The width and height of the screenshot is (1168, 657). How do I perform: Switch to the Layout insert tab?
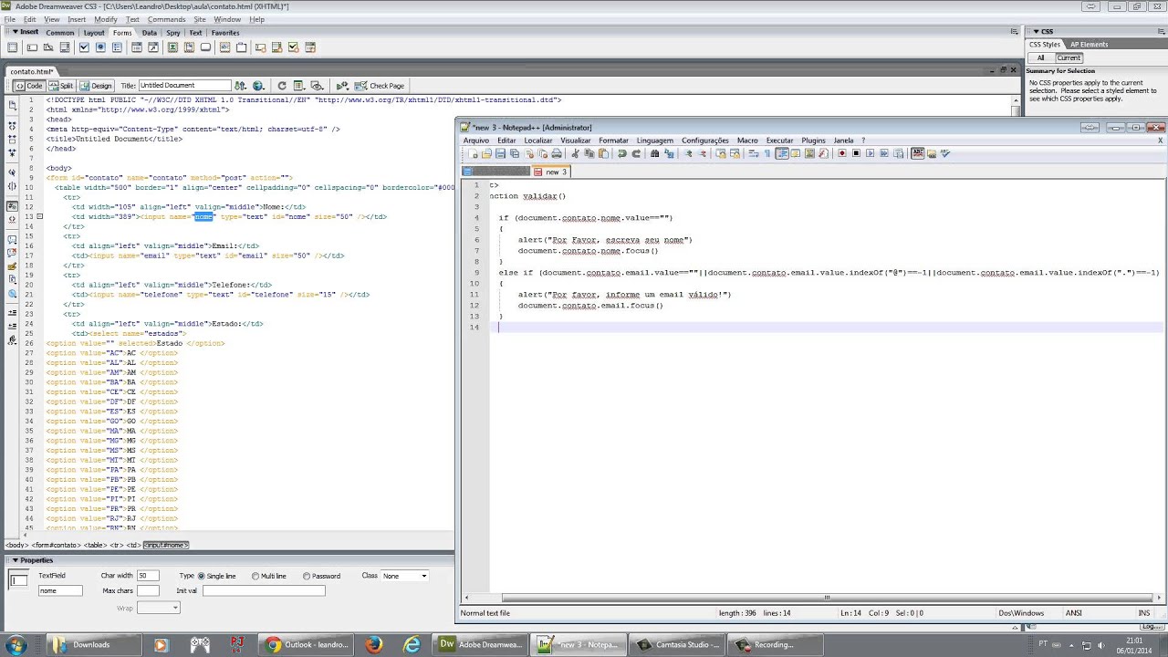pos(93,33)
